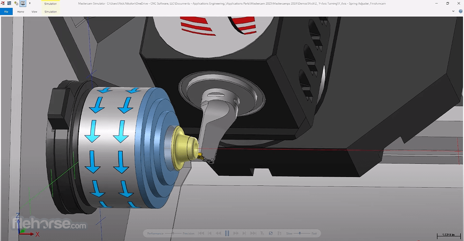Click the tool trace icon in playback bar
The image size is (464, 241).
click(x=262, y=233)
